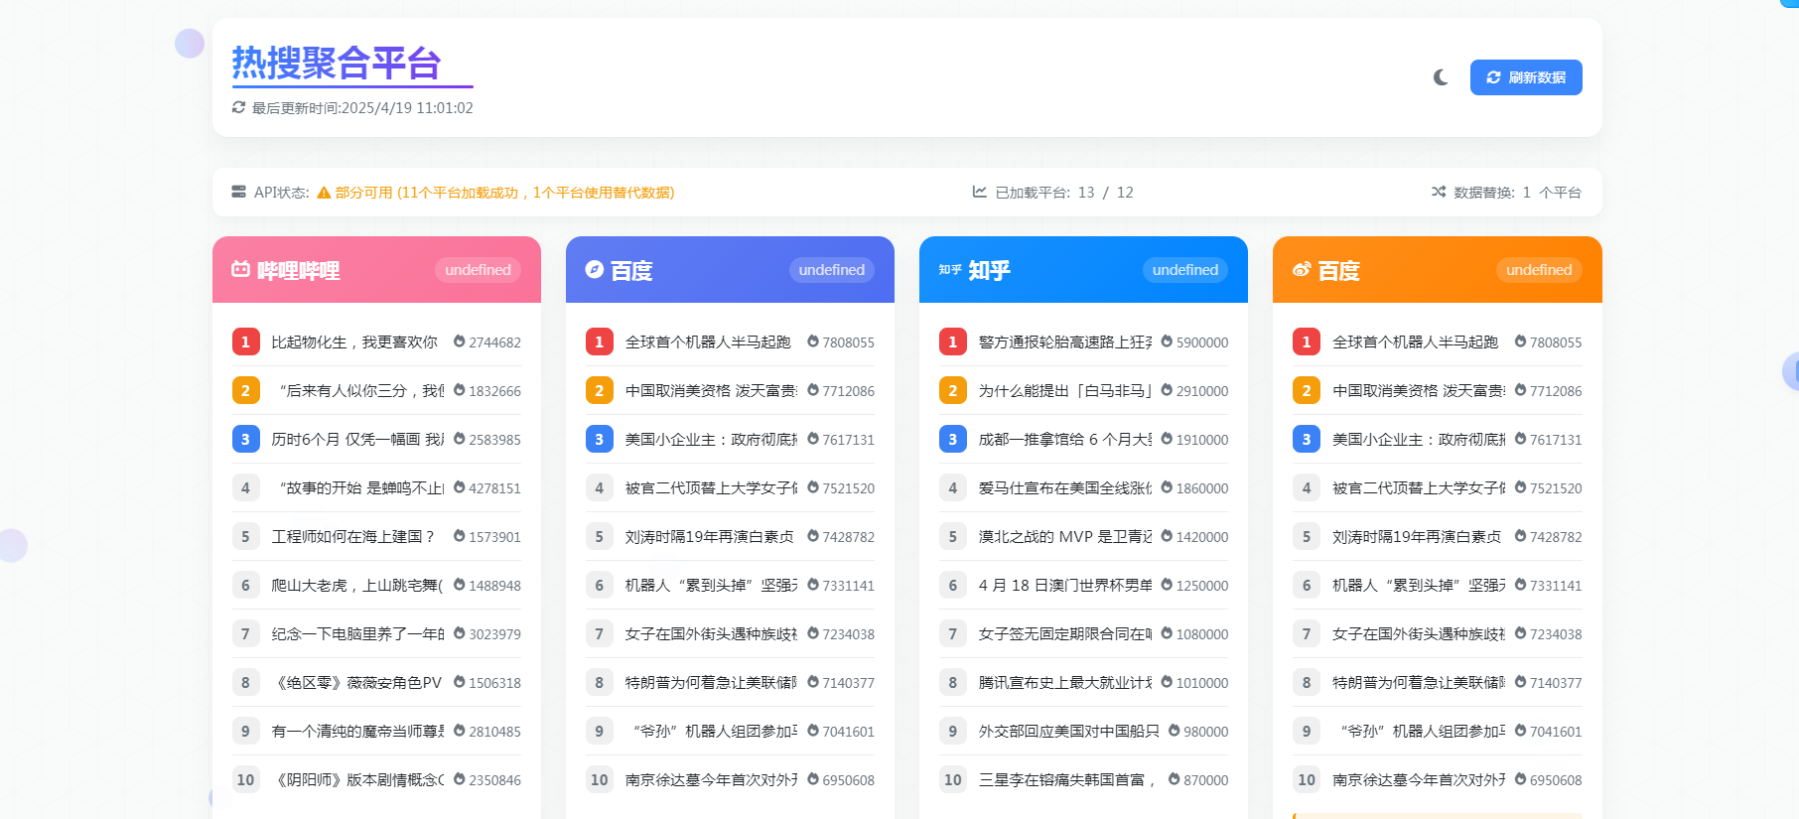Click flame icon beside 4278151

[x=459, y=487]
